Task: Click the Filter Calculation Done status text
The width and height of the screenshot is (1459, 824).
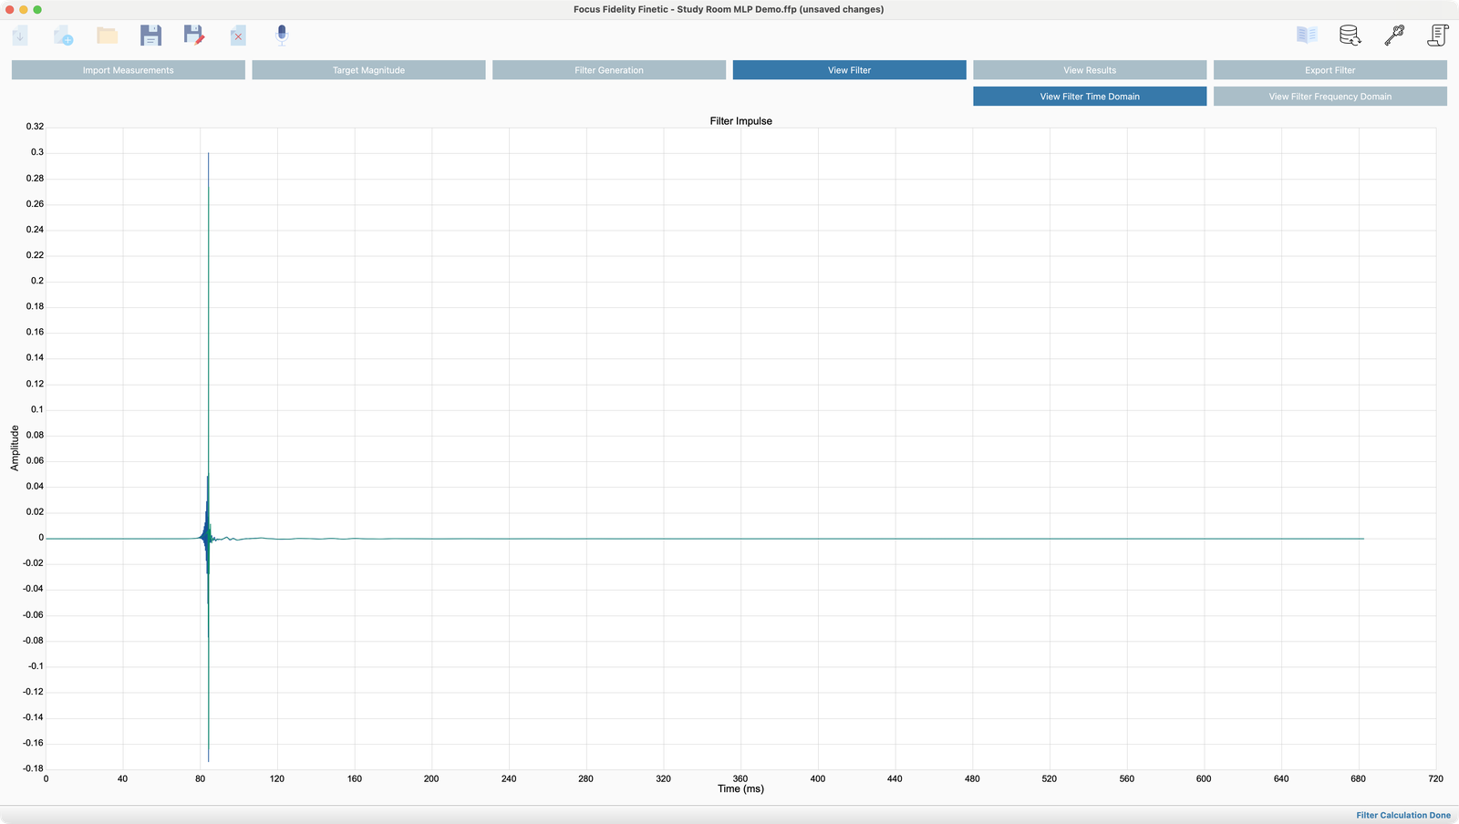Action: 1403,815
